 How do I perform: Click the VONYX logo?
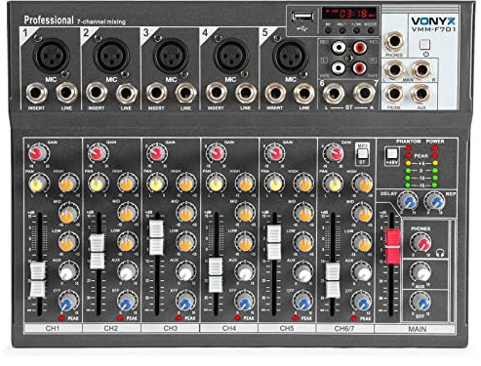(433, 20)
